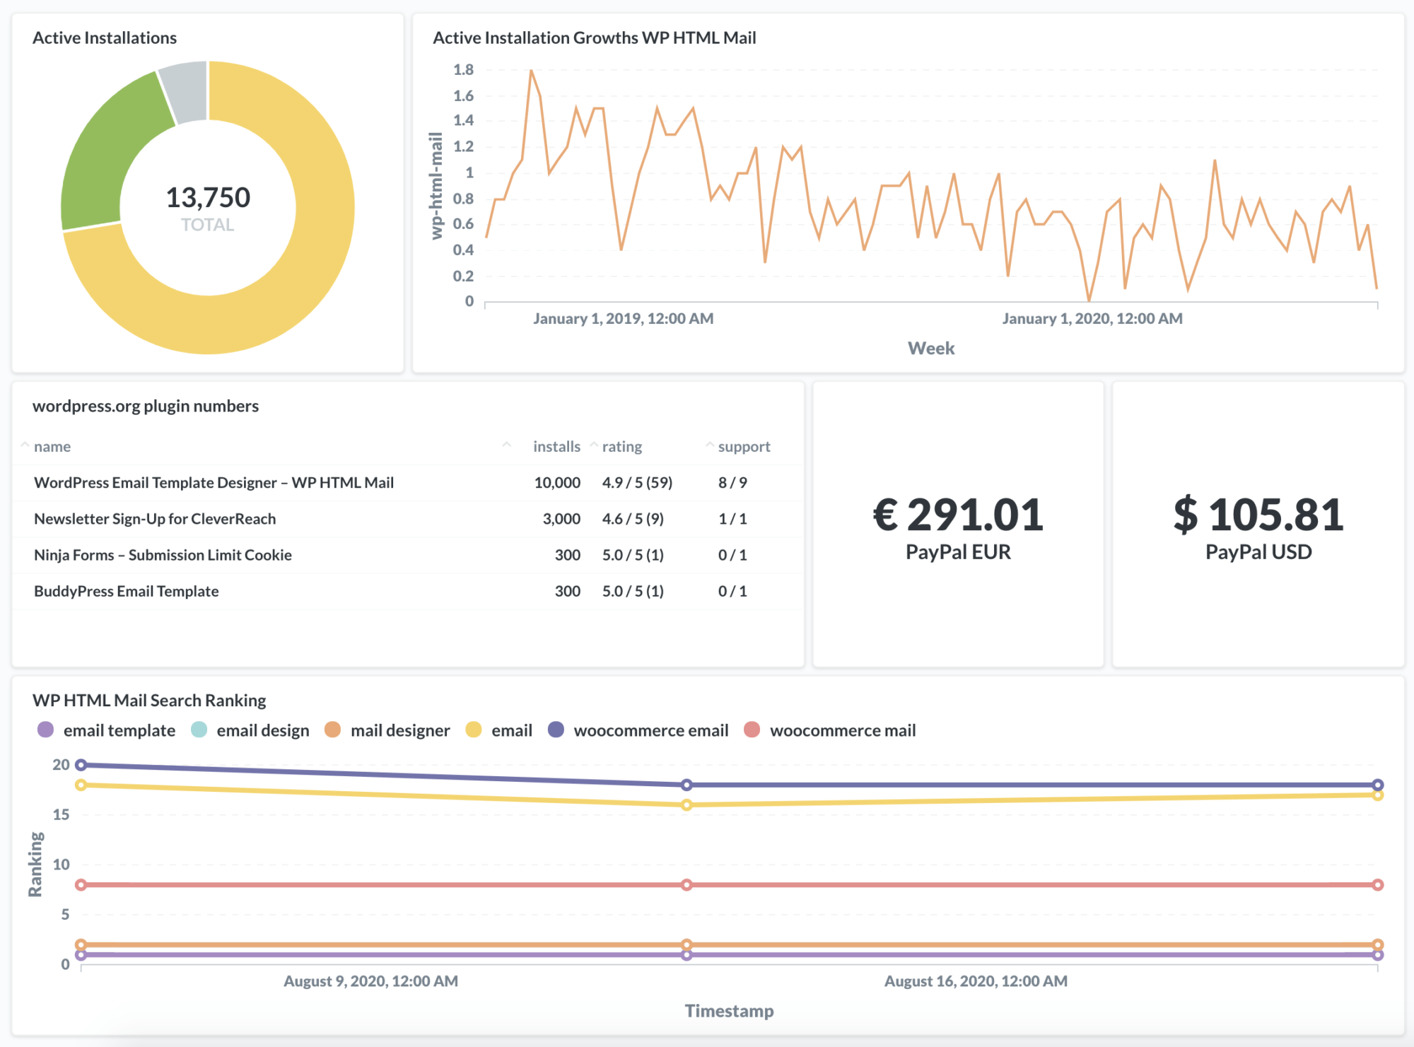This screenshot has height=1047, width=1414.
Task: Click the sort caret beside the rating column
Action: pyautogui.click(x=593, y=444)
